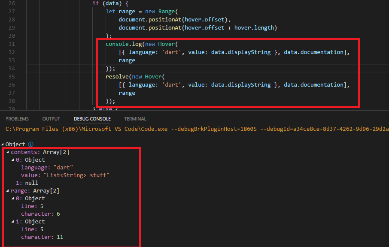Screen dimensions: 389x247
Task: Collapse the range: Array[2] node
Action: 8,191
